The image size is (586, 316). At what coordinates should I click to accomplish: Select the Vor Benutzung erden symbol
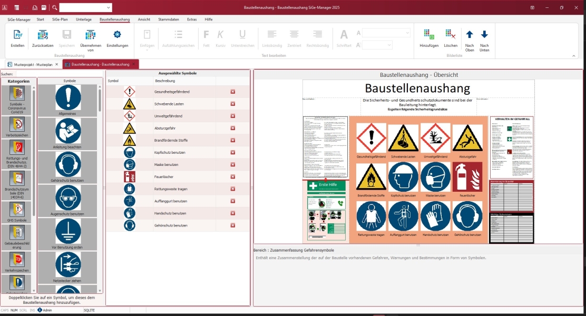[x=67, y=233]
